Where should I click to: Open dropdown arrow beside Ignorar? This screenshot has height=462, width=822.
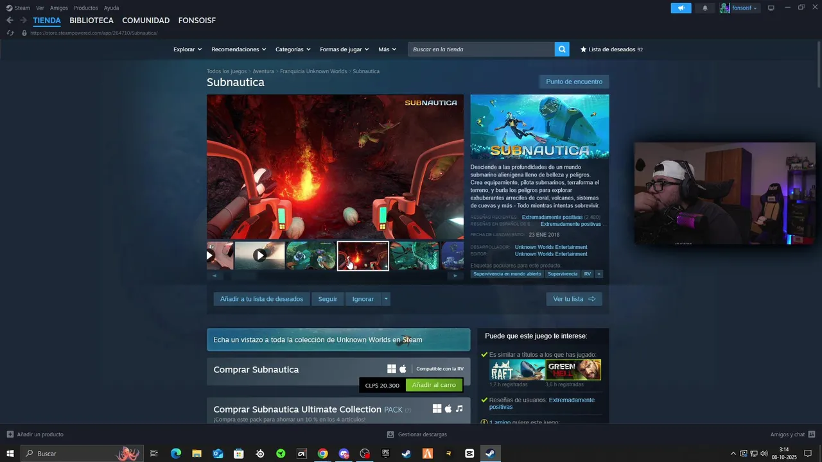(x=385, y=299)
